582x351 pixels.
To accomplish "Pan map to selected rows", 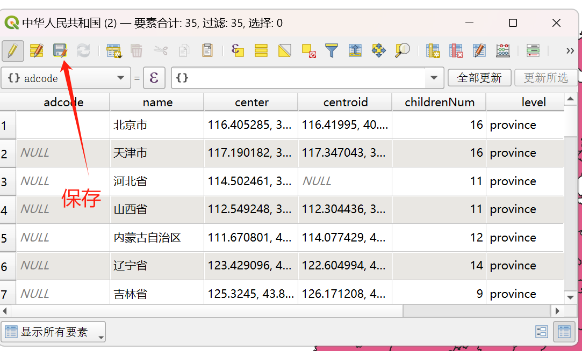I will coord(379,50).
